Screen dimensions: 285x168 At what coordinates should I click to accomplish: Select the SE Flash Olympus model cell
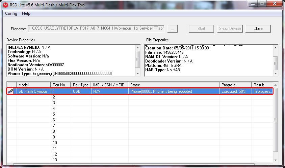pos(33,91)
